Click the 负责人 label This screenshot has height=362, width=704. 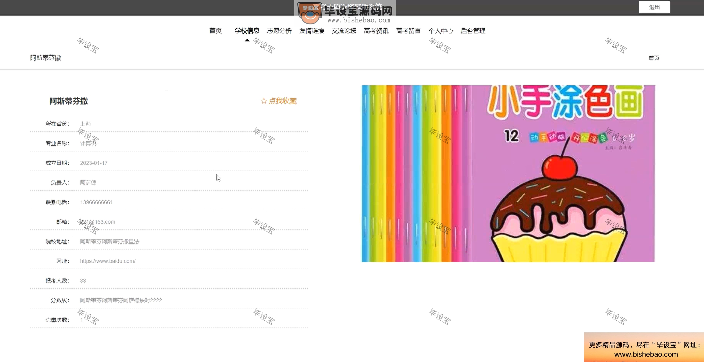pos(60,183)
